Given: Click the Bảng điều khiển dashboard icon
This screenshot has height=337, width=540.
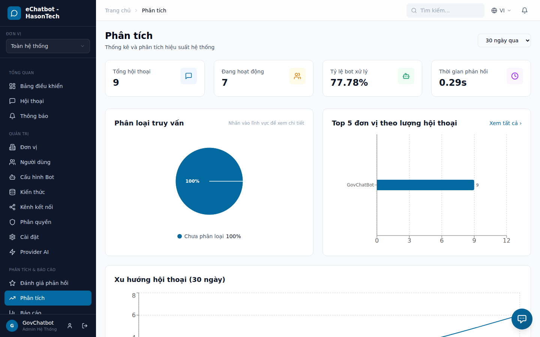Looking at the screenshot, I should [12, 86].
